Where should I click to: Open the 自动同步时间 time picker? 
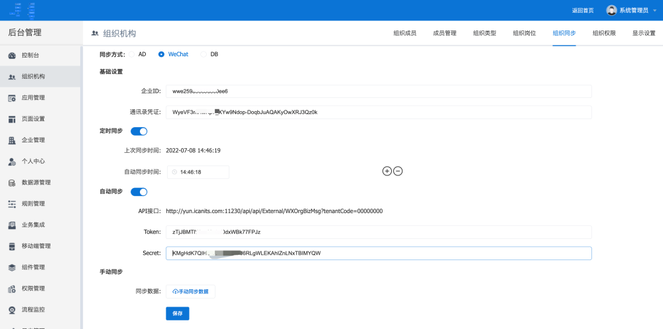pos(197,172)
